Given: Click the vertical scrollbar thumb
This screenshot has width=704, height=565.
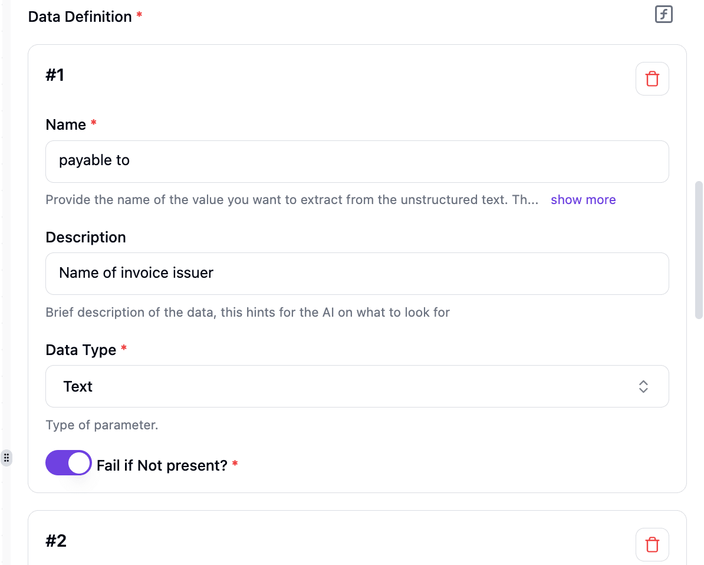Looking at the screenshot, I should click(x=699, y=250).
